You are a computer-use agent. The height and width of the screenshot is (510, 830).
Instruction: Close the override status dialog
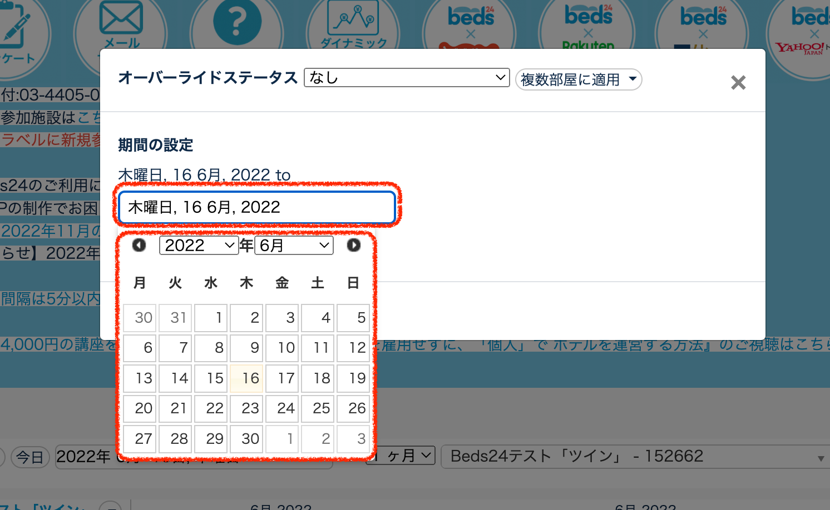(738, 83)
